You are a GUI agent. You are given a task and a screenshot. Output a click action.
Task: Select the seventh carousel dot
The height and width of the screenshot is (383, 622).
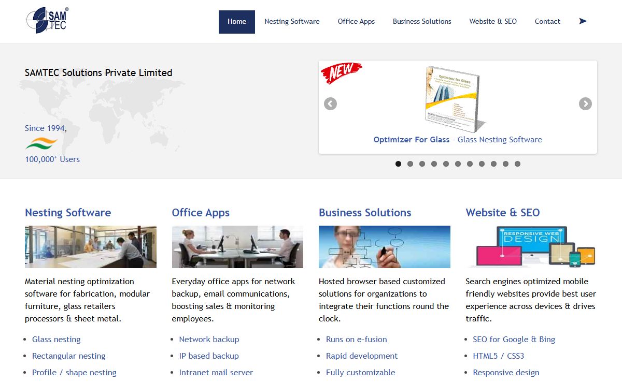(470, 164)
